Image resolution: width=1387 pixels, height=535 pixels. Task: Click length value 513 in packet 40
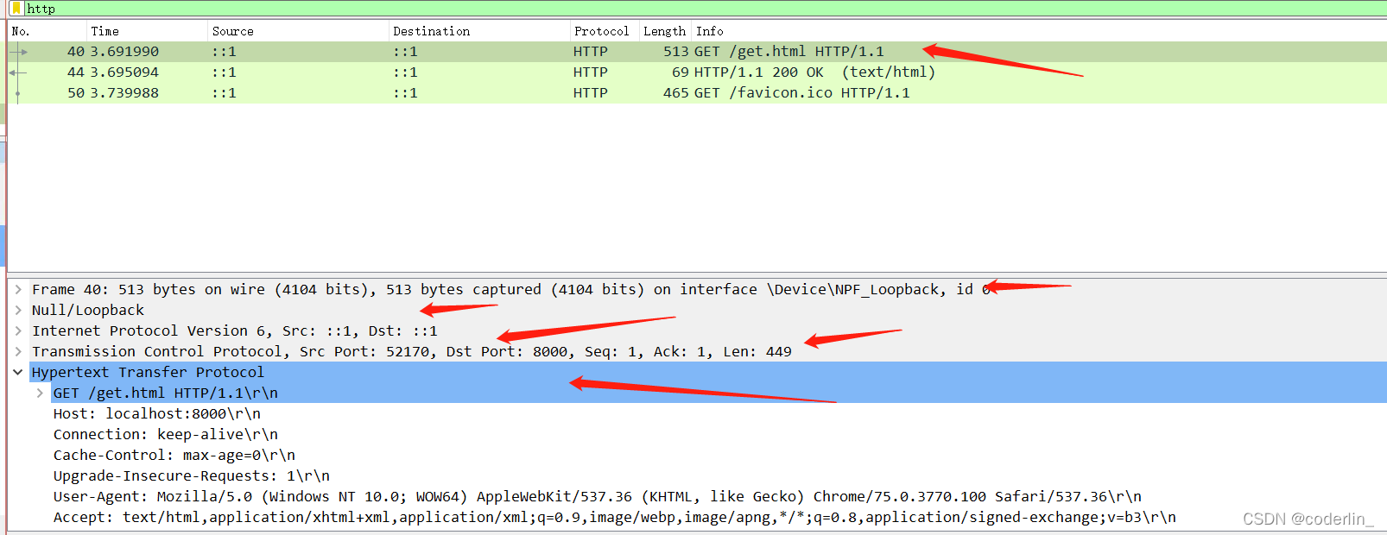coord(675,52)
